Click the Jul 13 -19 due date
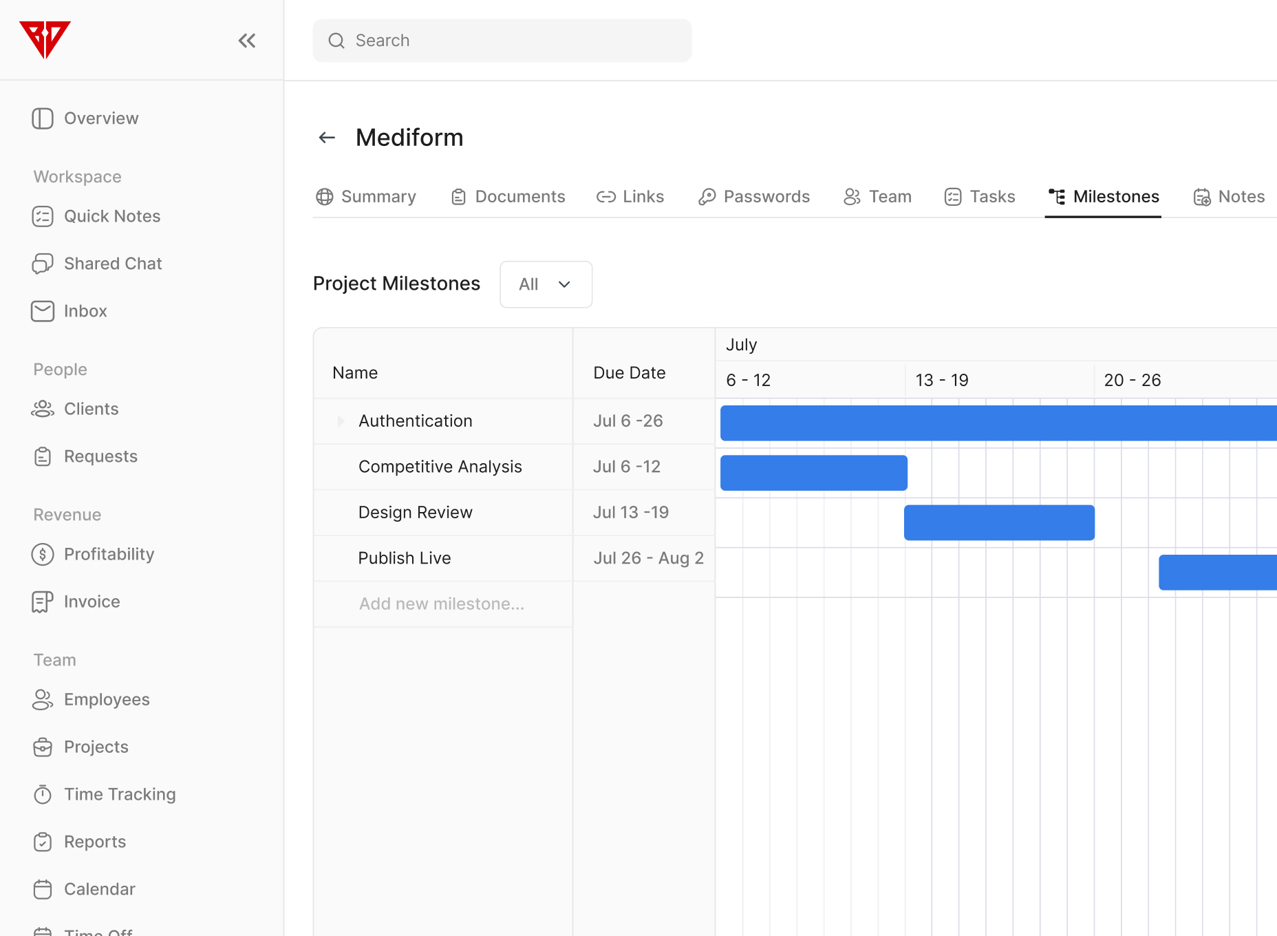Viewport: 1277px width, 936px height. point(631,512)
